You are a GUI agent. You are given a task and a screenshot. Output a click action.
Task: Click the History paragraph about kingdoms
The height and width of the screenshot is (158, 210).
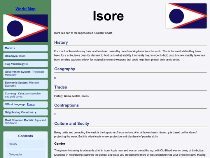[x=129, y=55]
